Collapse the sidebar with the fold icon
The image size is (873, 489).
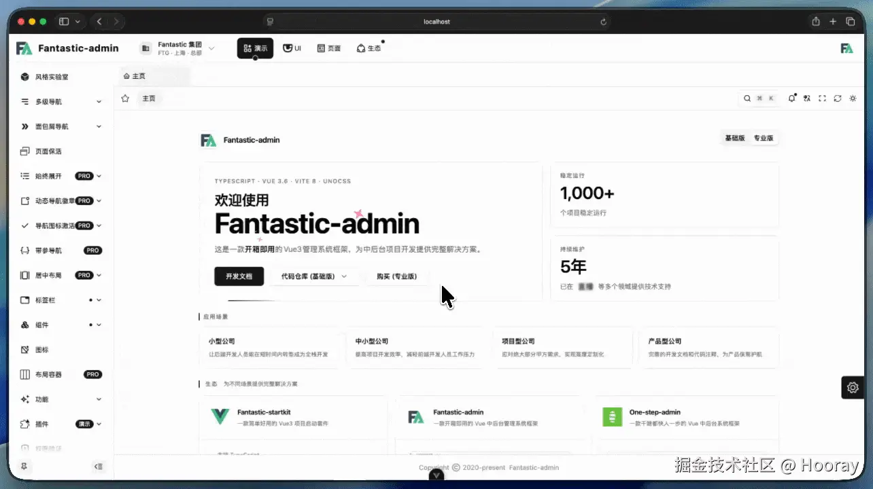(x=99, y=467)
